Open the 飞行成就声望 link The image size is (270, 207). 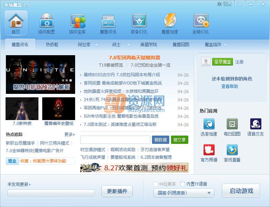click(93, 157)
